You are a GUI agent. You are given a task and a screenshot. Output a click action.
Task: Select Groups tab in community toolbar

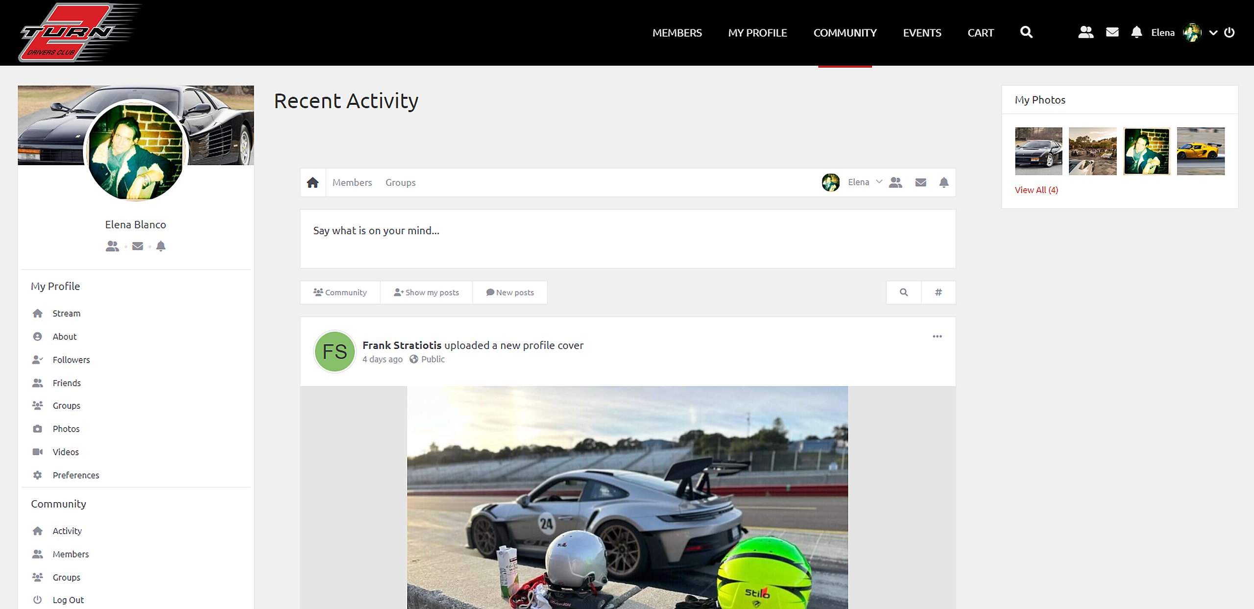coord(400,182)
